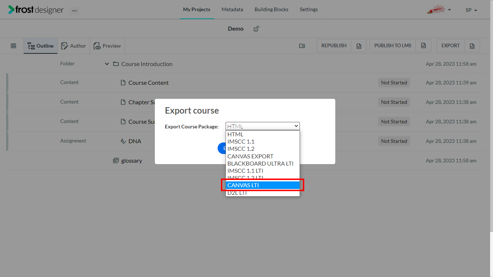This screenshot has height=277, width=493.
Task: Open the DNA assignment
Action: (x=135, y=141)
